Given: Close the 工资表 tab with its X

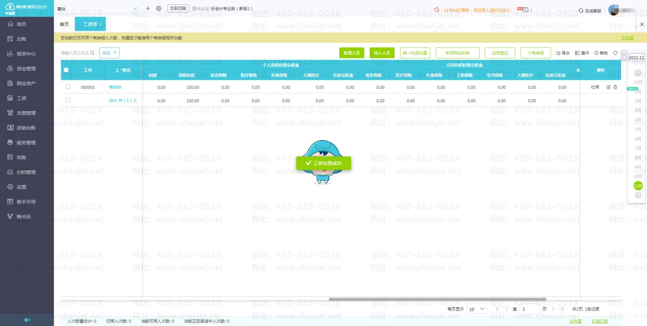Looking at the screenshot, I should tap(101, 25).
